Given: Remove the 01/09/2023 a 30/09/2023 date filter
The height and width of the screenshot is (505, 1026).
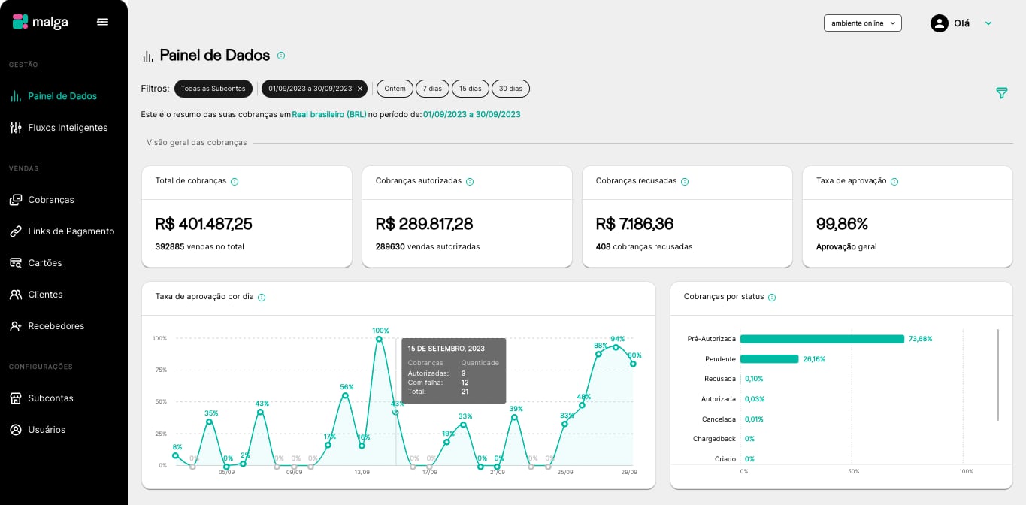Looking at the screenshot, I should coord(360,89).
